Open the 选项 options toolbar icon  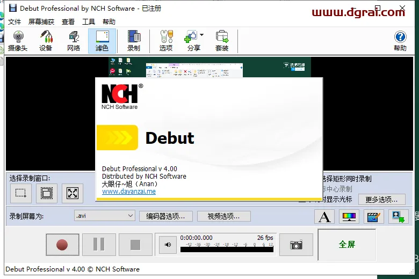[166, 41]
